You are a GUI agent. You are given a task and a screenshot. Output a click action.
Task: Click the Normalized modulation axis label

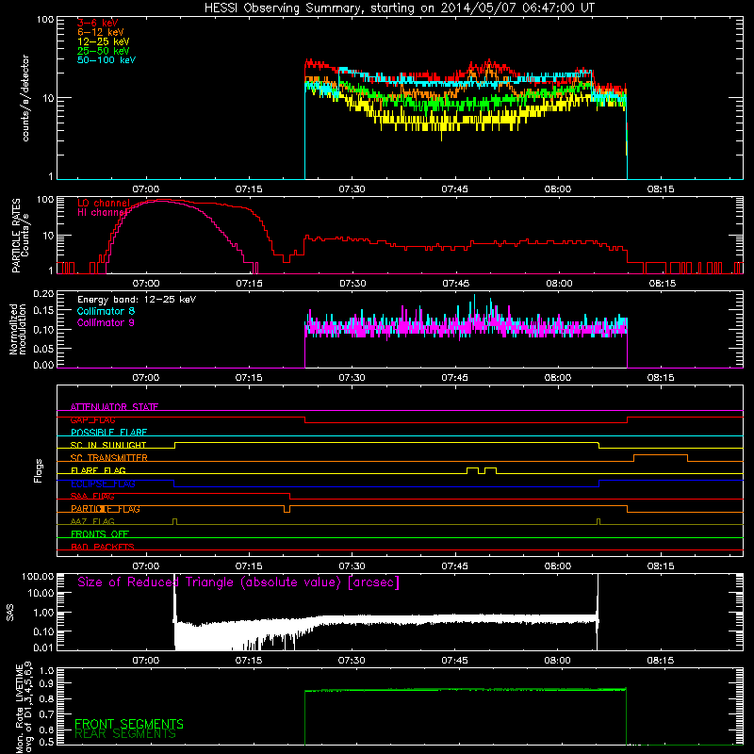pyautogui.click(x=18, y=329)
